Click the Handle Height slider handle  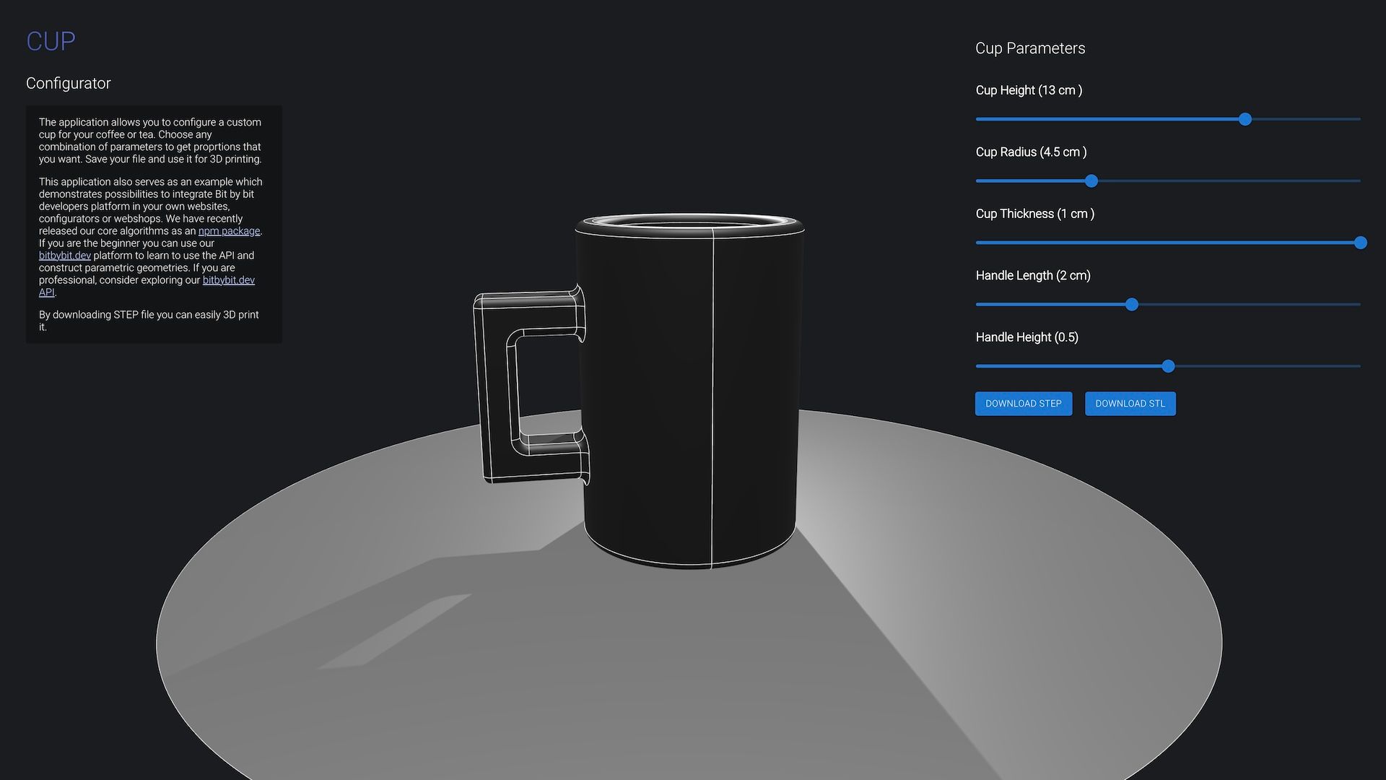1168,366
